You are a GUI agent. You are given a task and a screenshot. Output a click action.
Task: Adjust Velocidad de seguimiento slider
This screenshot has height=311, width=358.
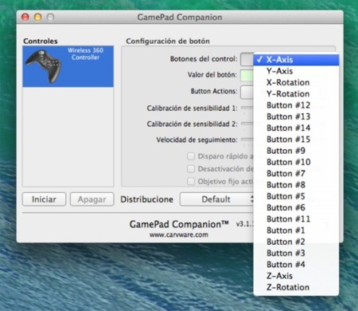(x=247, y=139)
